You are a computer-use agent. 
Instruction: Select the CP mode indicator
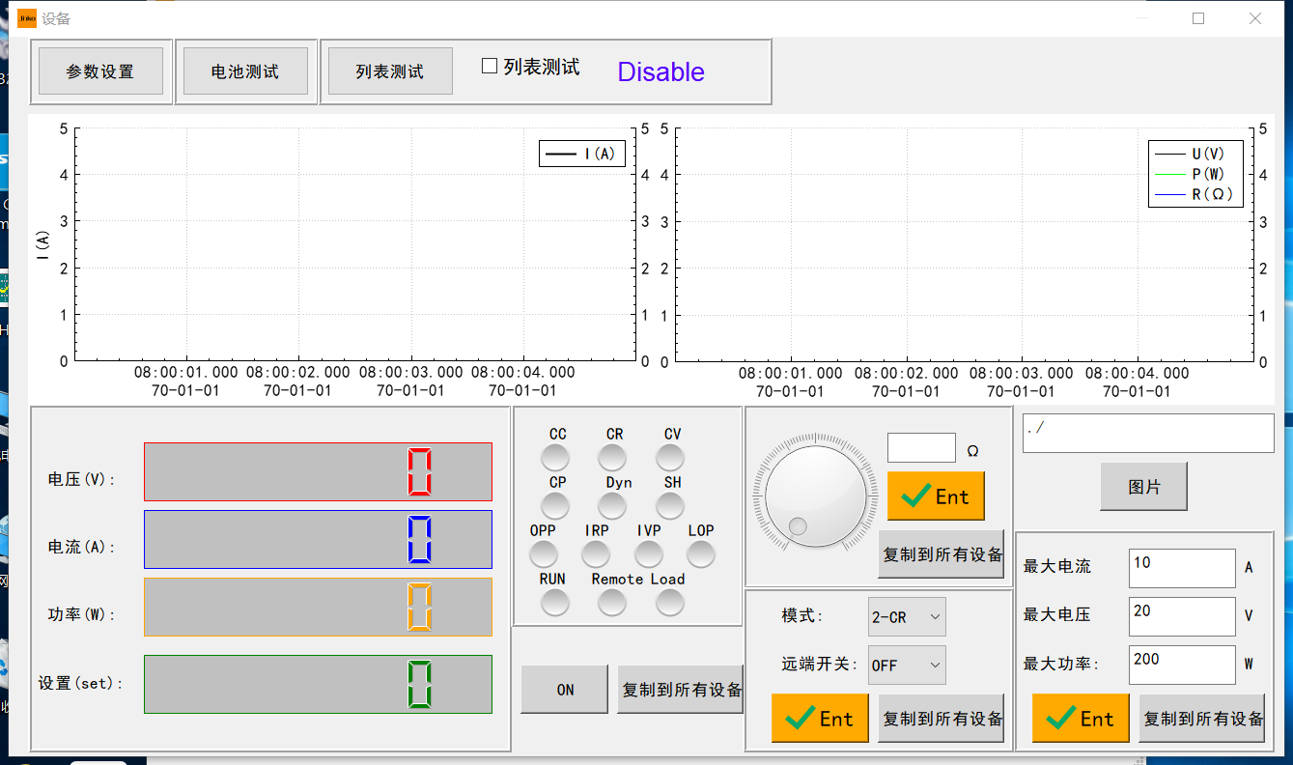coord(555,505)
